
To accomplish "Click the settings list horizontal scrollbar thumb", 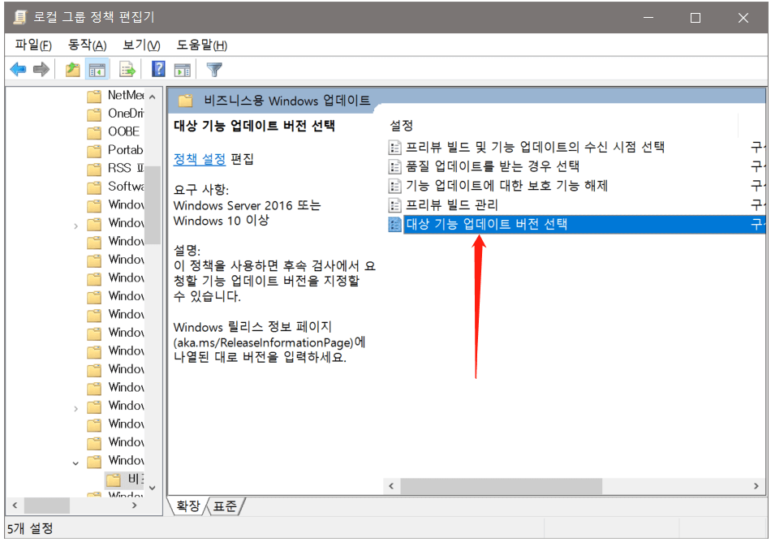I will point(501,486).
